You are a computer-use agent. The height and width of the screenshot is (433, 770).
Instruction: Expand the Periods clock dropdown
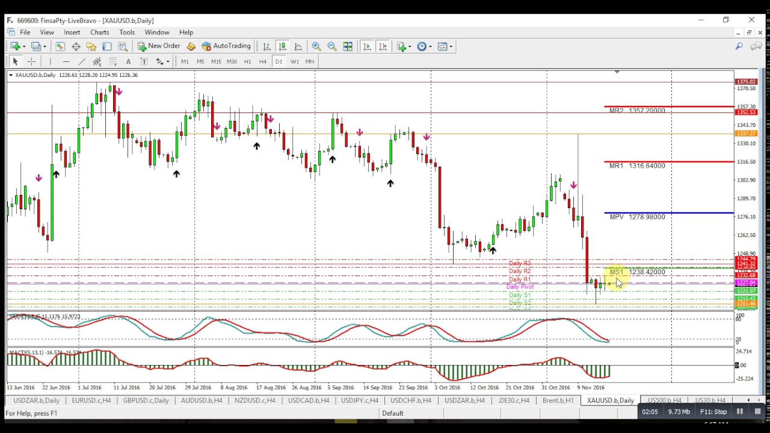point(430,46)
